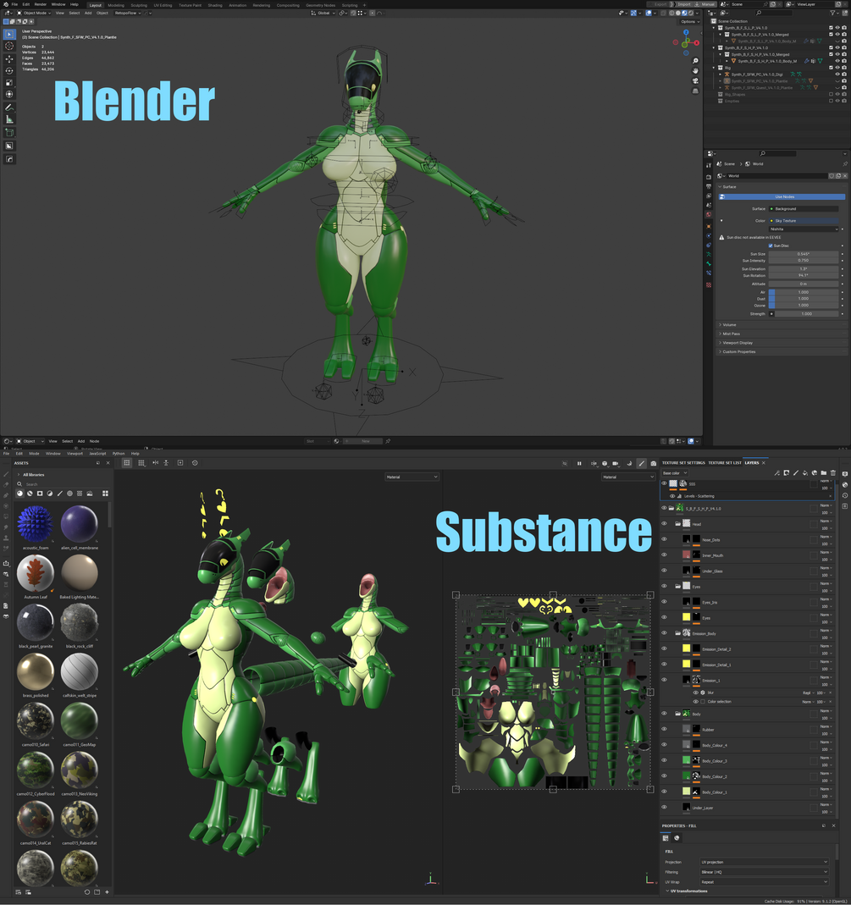The height and width of the screenshot is (905, 851).
Task: Add a paint layer in Substance Layers
Action: (x=796, y=472)
